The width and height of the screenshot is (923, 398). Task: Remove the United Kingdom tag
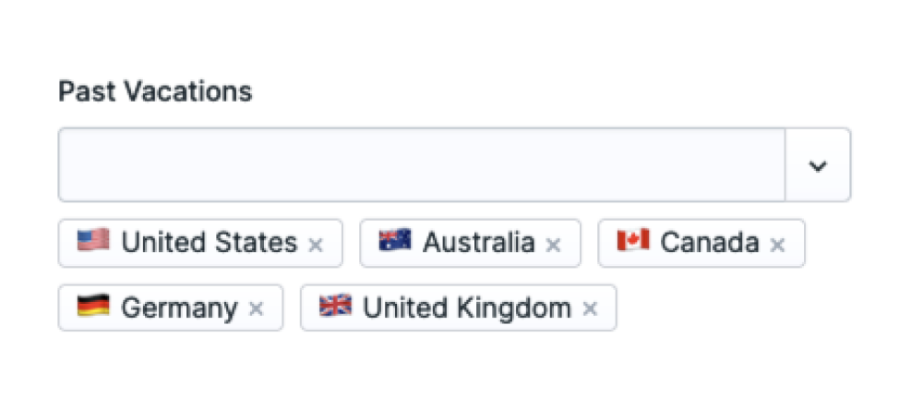[590, 309]
